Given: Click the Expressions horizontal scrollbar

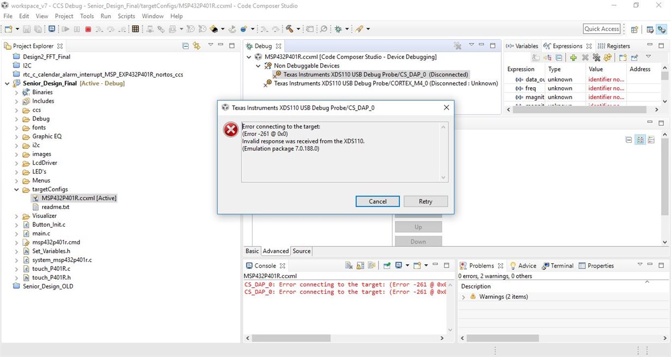Looking at the screenshot, I should coord(580,110).
